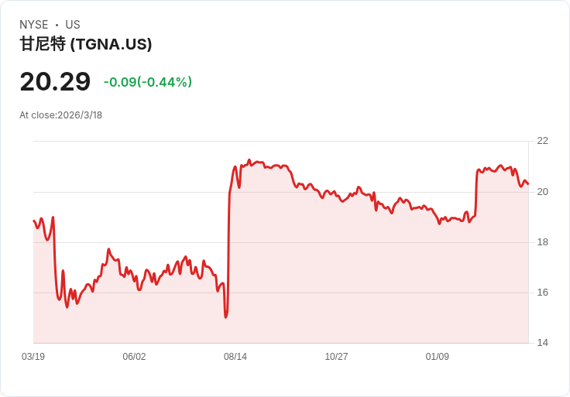Open the 甘尼特 (TGNA.US) stock title
This screenshot has width=570, height=397.
tap(86, 44)
